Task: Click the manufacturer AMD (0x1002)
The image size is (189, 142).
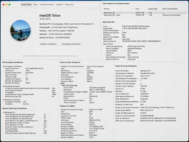Action: 94,120
